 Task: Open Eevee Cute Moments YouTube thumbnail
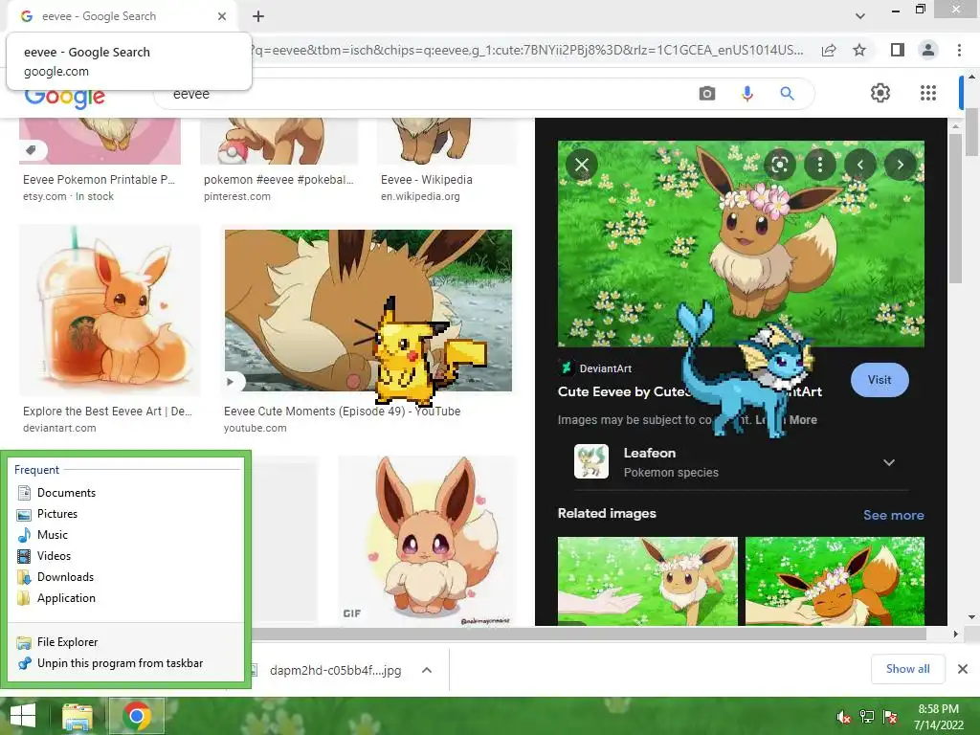pos(368,310)
